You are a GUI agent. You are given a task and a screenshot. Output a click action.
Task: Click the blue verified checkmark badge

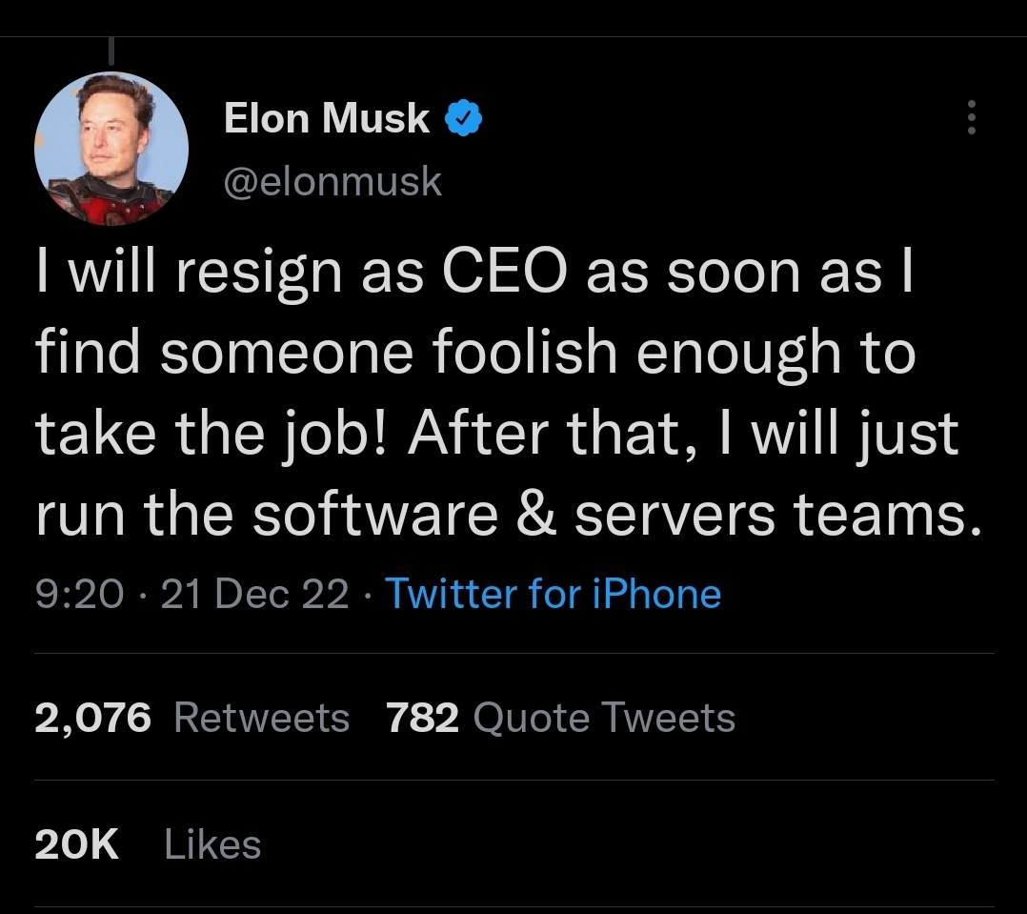[x=463, y=118]
